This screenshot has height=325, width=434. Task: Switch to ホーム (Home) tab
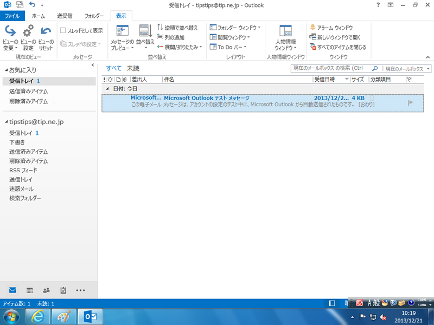click(x=38, y=16)
